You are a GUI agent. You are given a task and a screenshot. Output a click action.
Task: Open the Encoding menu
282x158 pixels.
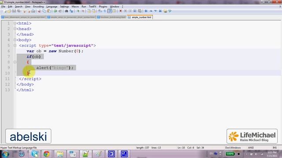point(38,7)
